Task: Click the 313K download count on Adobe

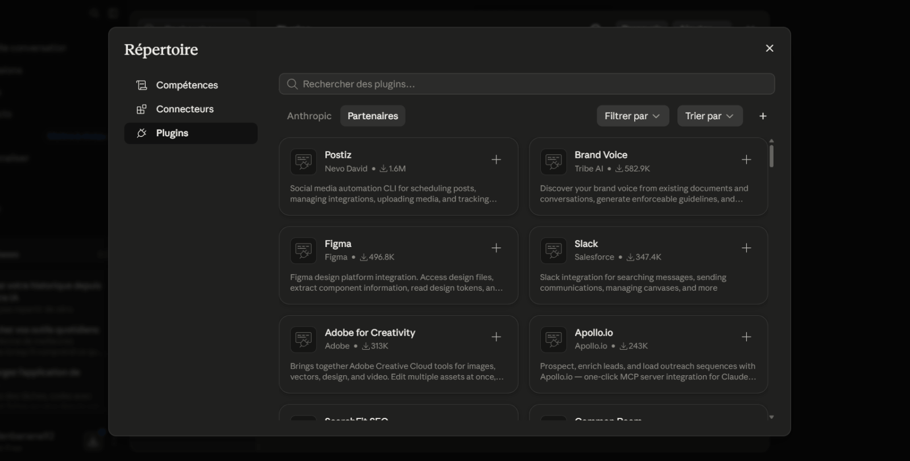Action: click(x=375, y=346)
